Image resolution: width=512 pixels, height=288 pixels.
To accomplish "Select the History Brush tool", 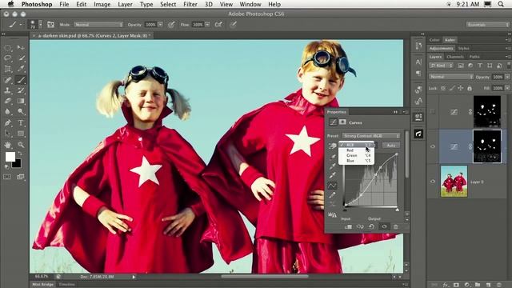I will point(21,90).
